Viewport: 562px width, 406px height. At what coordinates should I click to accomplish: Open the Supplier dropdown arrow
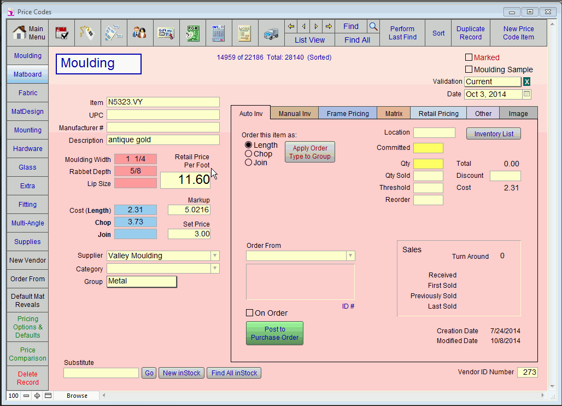214,256
